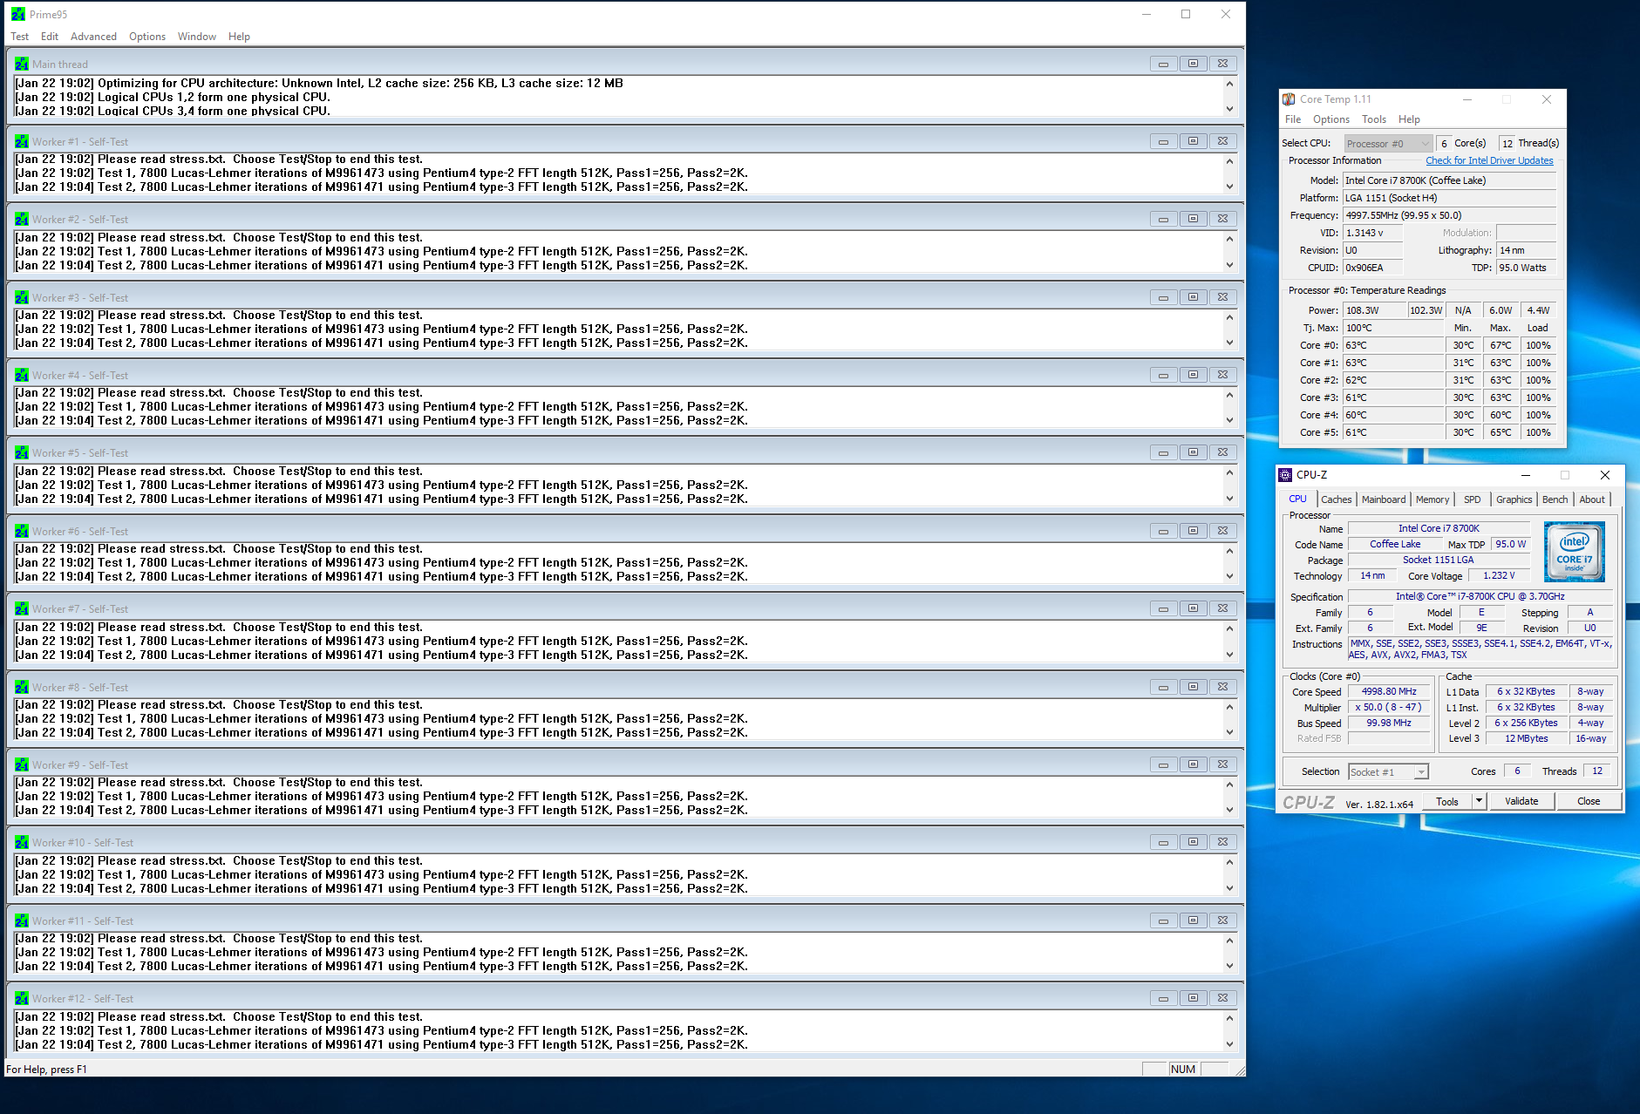Expand the Select CPU Processor #0 dropdown
This screenshot has height=1114, width=1640.
pyautogui.click(x=1426, y=144)
